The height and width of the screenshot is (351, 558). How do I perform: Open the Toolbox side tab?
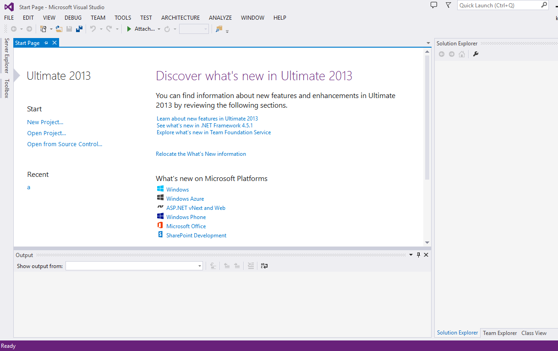pyautogui.click(x=6, y=88)
